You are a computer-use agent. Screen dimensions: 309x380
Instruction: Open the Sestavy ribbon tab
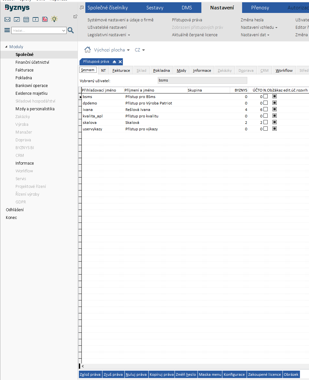click(155, 7)
